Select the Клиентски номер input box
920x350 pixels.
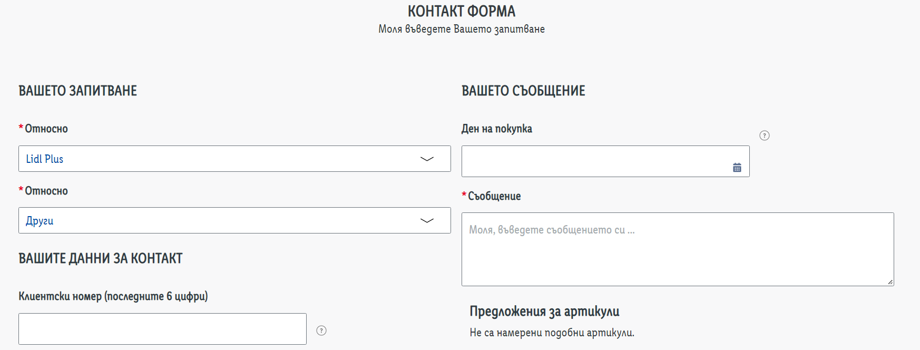point(162,329)
